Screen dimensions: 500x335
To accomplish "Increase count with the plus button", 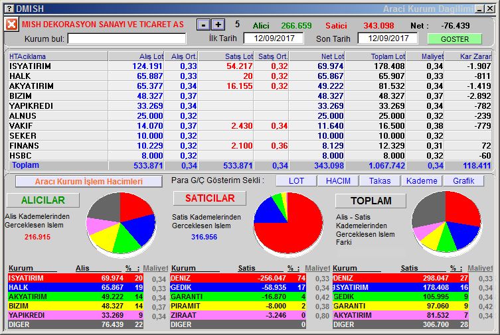I will pos(218,25).
